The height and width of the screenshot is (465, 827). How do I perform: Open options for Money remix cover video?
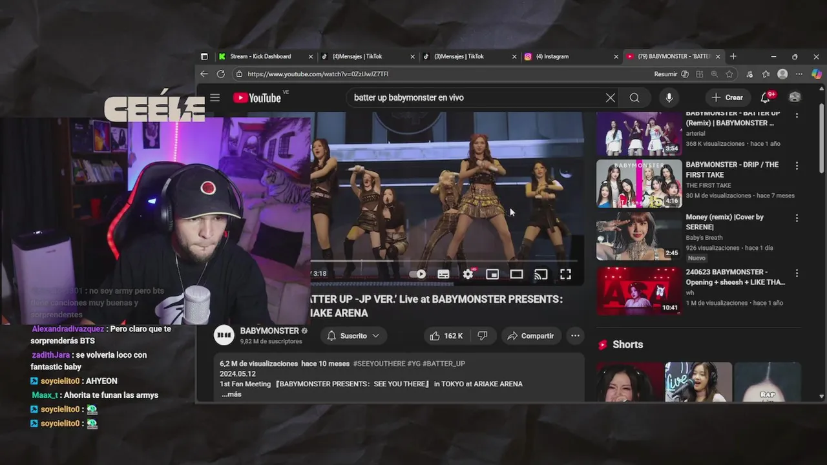coord(797,218)
